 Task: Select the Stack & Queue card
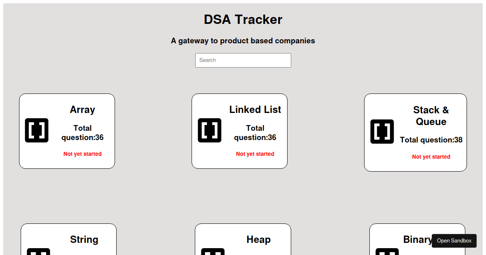click(415, 132)
